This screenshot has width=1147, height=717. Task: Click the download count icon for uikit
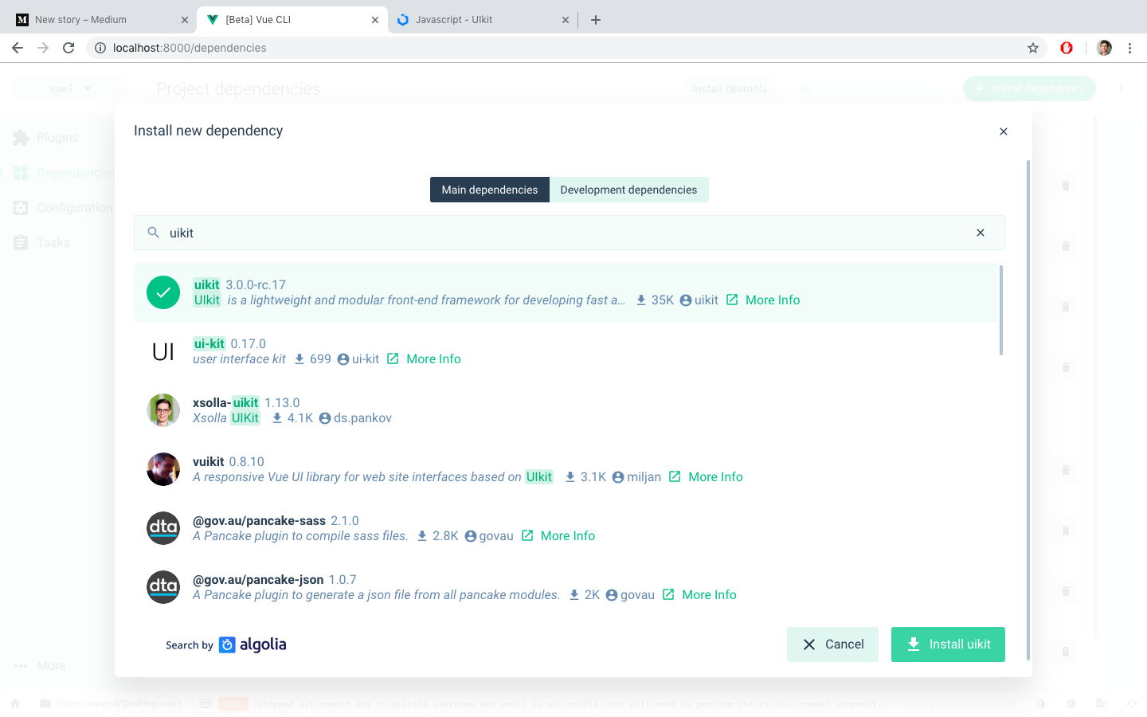(641, 300)
